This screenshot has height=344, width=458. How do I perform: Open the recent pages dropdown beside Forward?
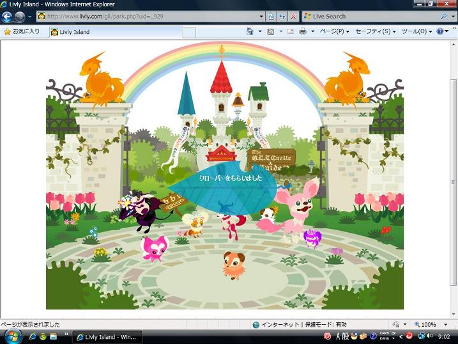29,17
